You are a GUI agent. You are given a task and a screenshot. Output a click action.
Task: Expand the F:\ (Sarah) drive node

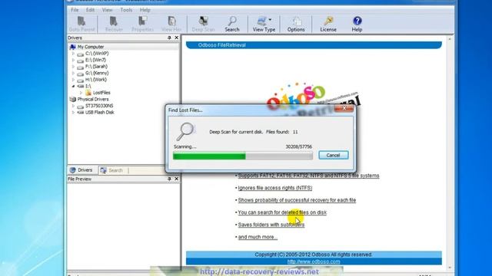(74, 67)
